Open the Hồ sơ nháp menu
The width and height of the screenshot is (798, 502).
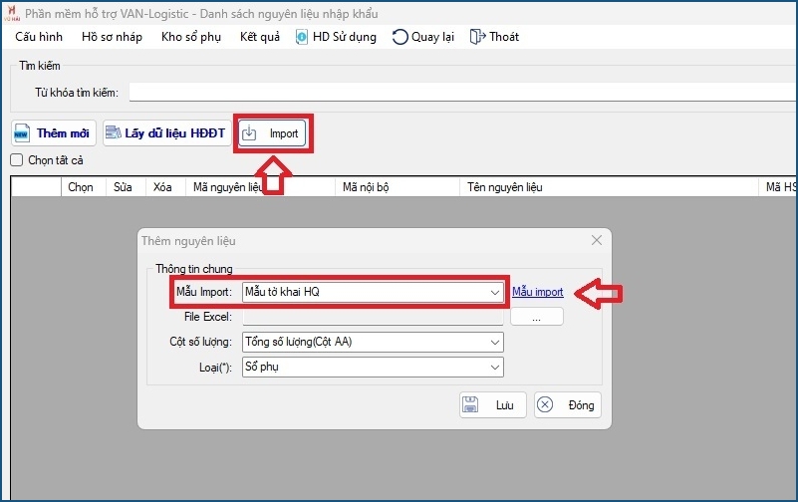click(112, 37)
